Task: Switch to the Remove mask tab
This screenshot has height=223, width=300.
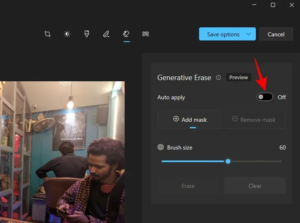Action: pos(253,120)
